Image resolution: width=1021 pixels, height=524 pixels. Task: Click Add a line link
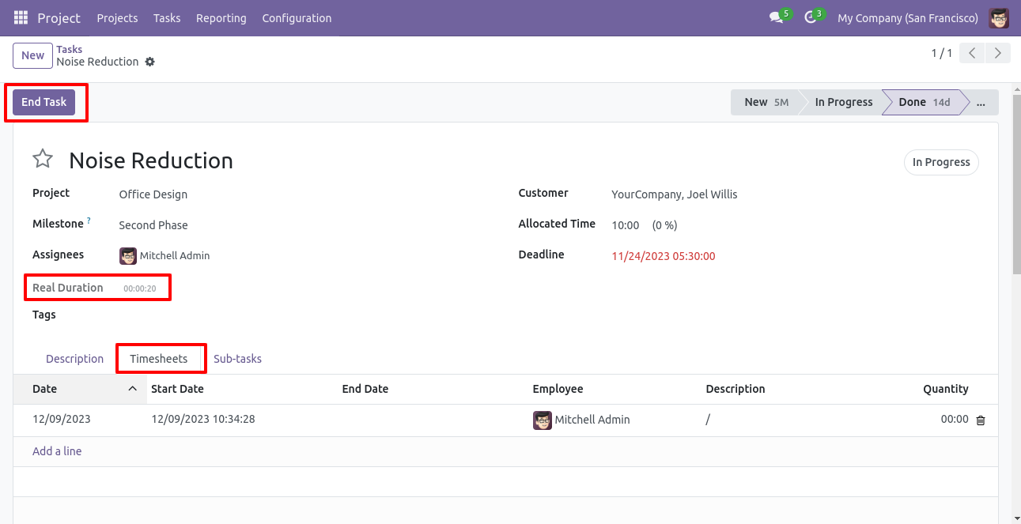57,451
